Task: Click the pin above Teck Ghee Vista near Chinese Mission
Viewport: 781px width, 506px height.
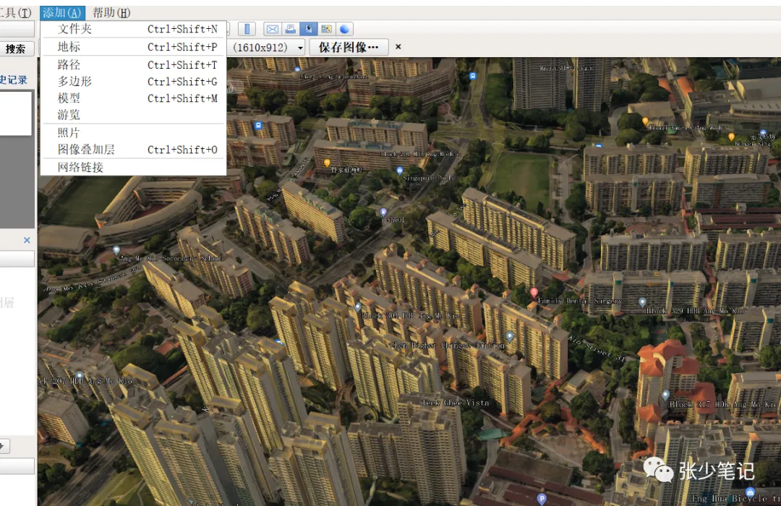Action: 509,337
